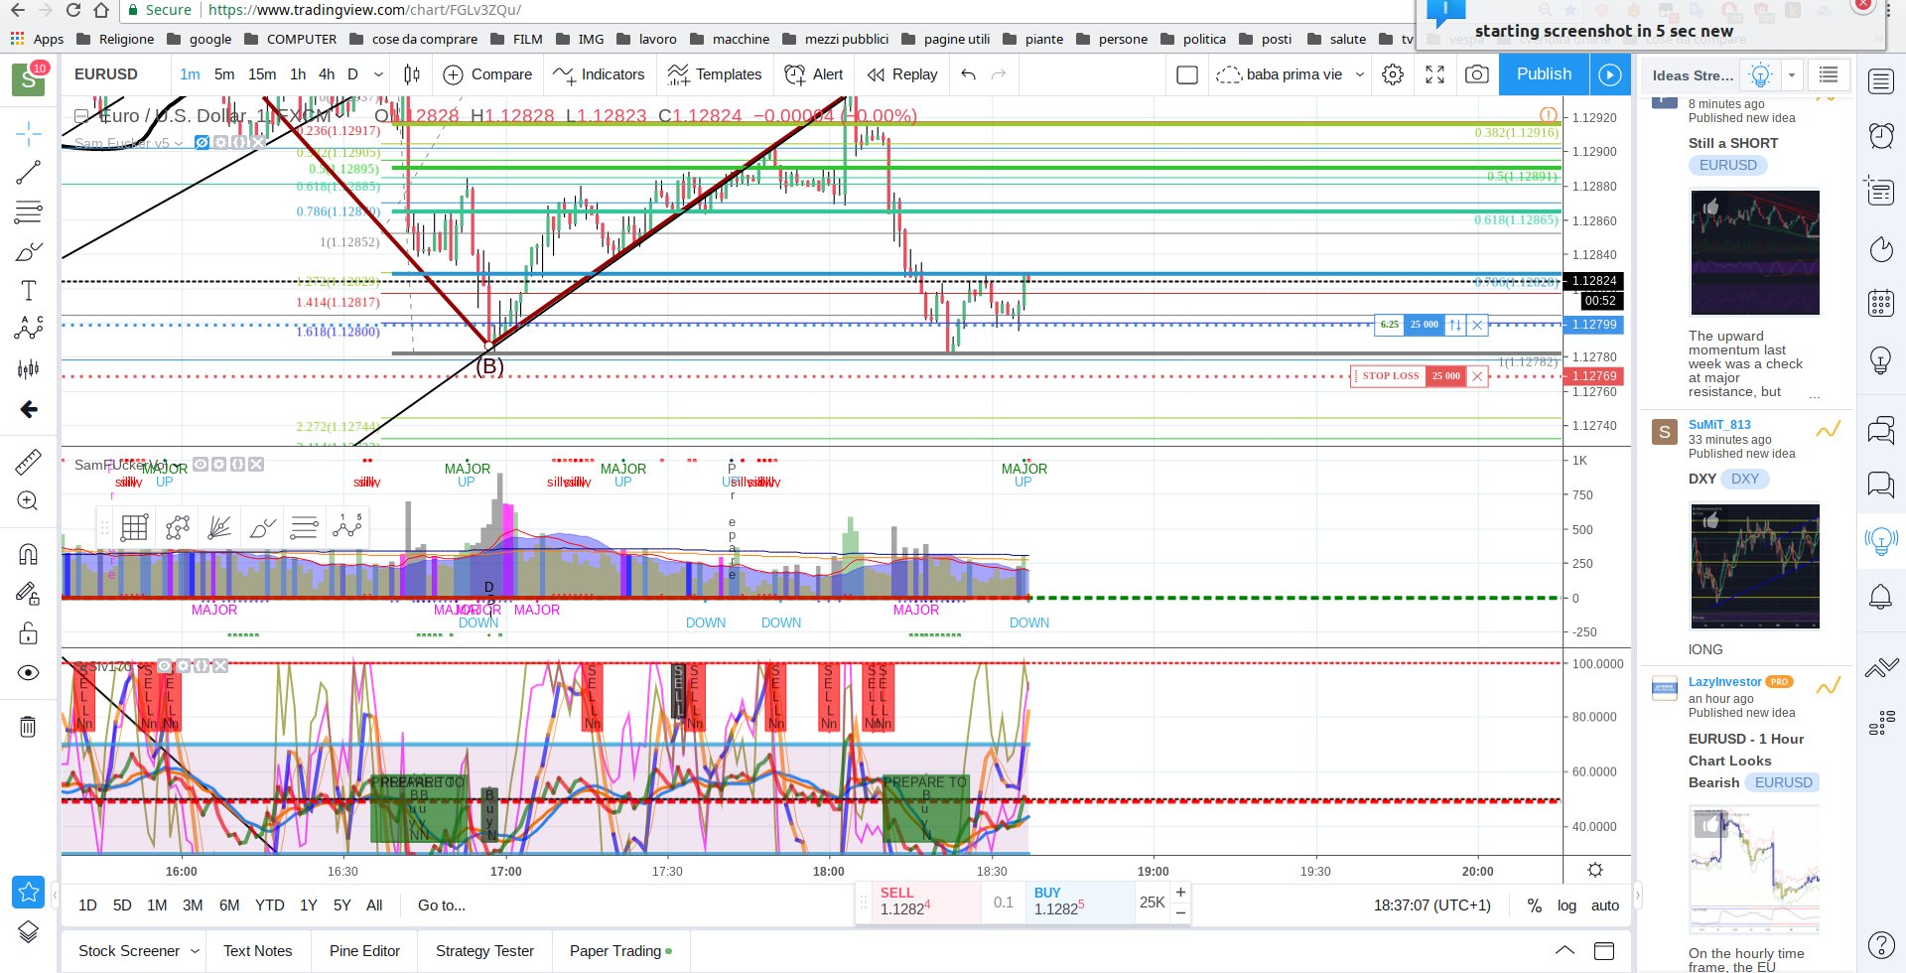1906x973 pixels.
Task: Switch to the Pine Editor tab
Action: (364, 951)
